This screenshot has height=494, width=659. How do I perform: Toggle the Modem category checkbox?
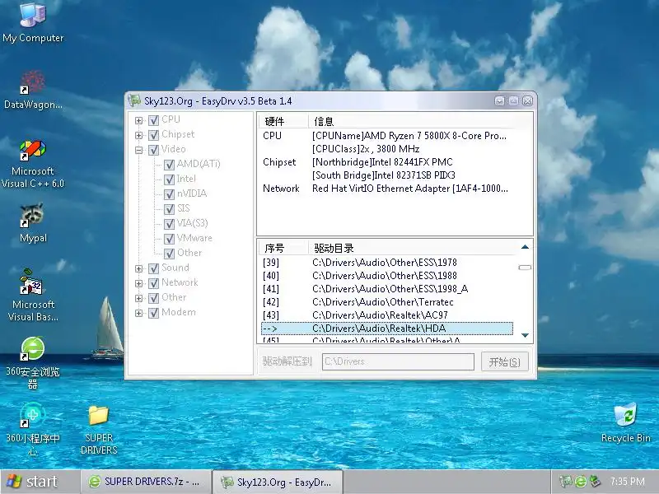pyautogui.click(x=154, y=313)
